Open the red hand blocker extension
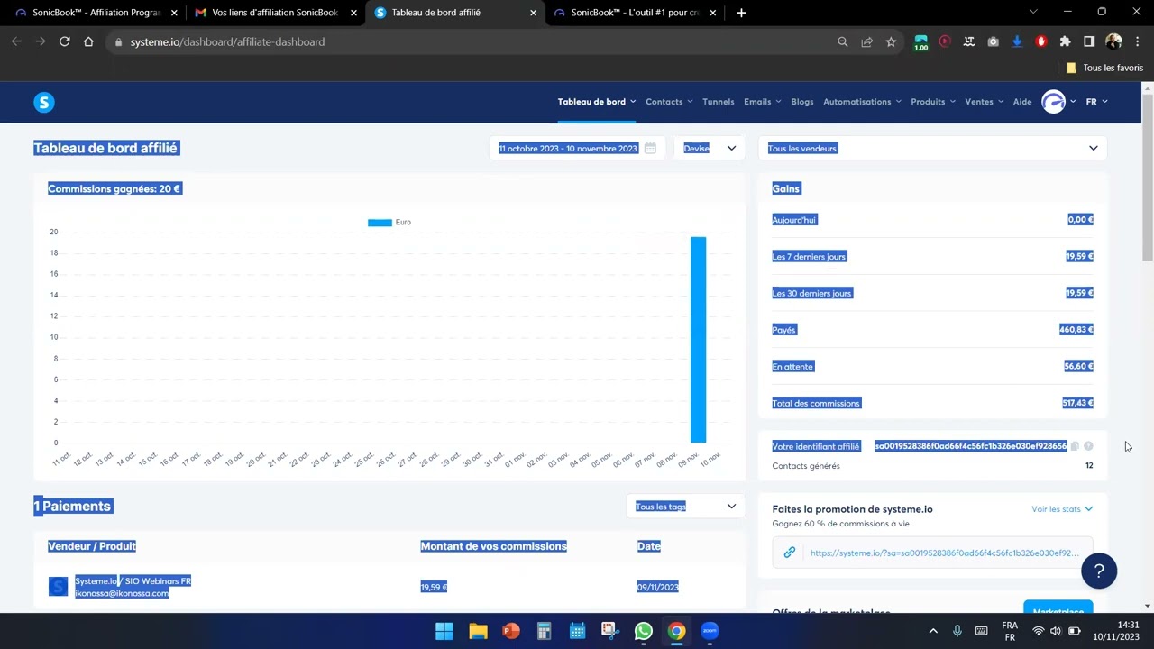This screenshot has height=649, width=1154. (x=1041, y=41)
